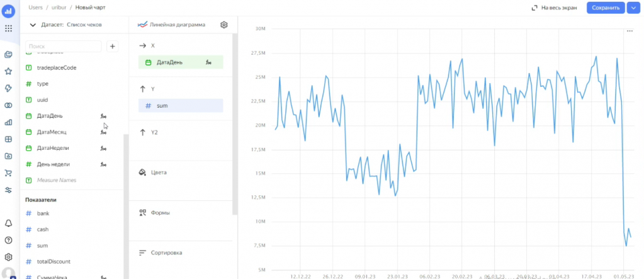
Task: Click the user avatar at sidebar bottom
Action: [x=8, y=274]
